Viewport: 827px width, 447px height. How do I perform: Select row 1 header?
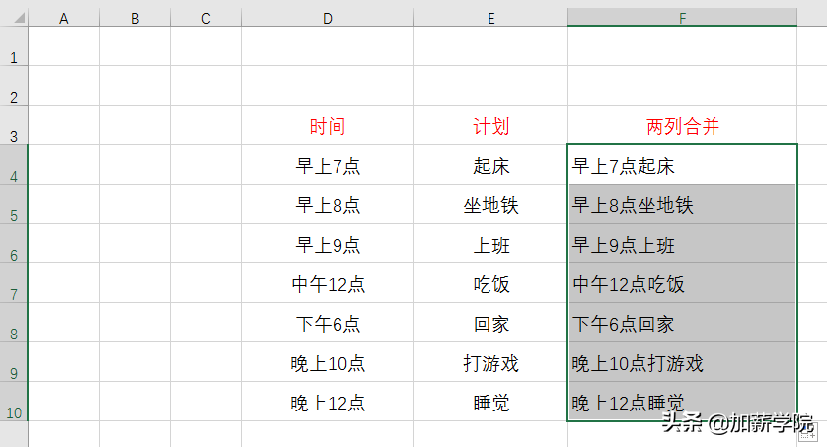point(14,46)
